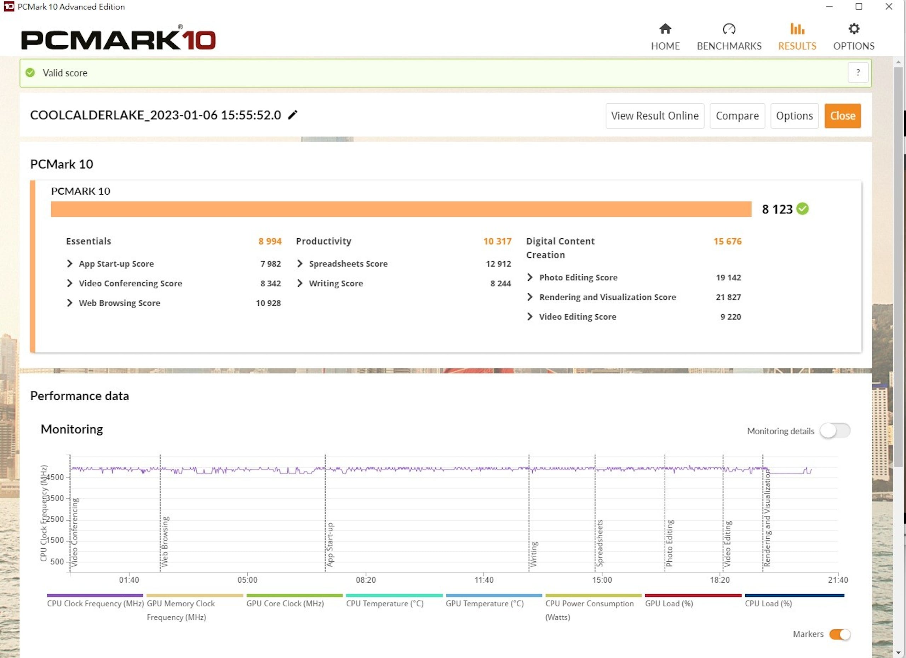The image size is (906, 658).
Task: Click the Spreadsheets chart marker
Action: 599,543
